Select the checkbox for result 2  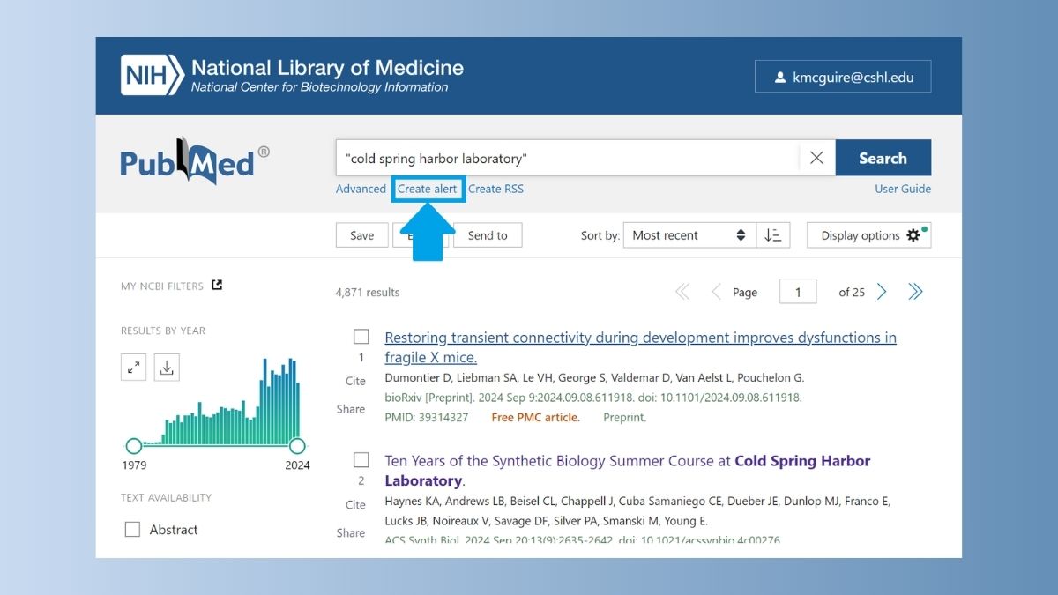[361, 460]
